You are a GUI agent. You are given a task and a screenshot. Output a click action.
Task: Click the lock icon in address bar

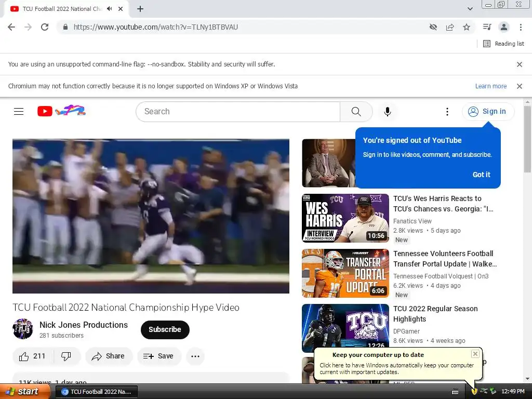coord(65,27)
